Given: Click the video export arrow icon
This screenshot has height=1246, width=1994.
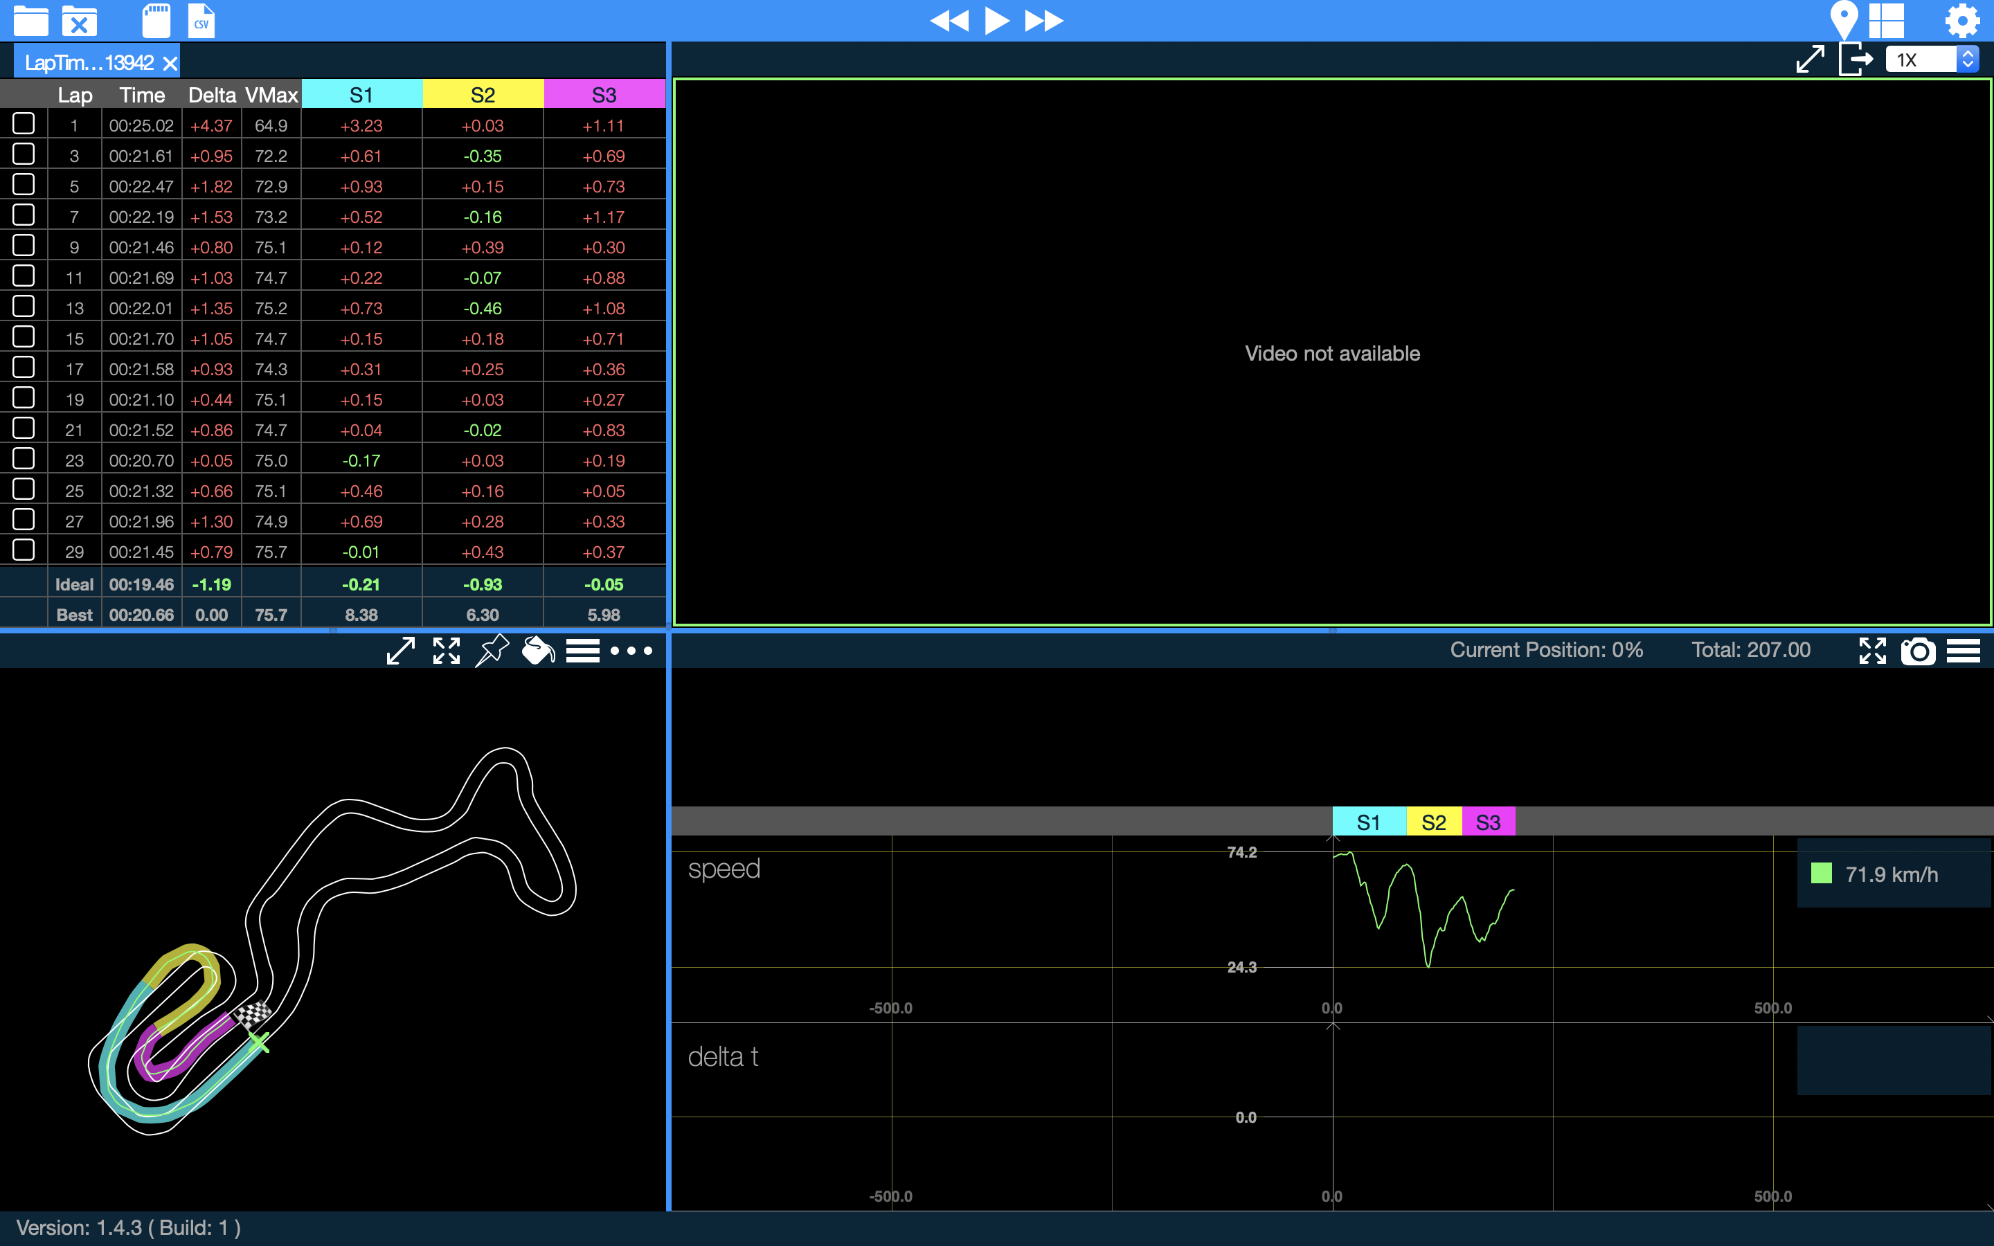Looking at the screenshot, I should (x=1856, y=60).
